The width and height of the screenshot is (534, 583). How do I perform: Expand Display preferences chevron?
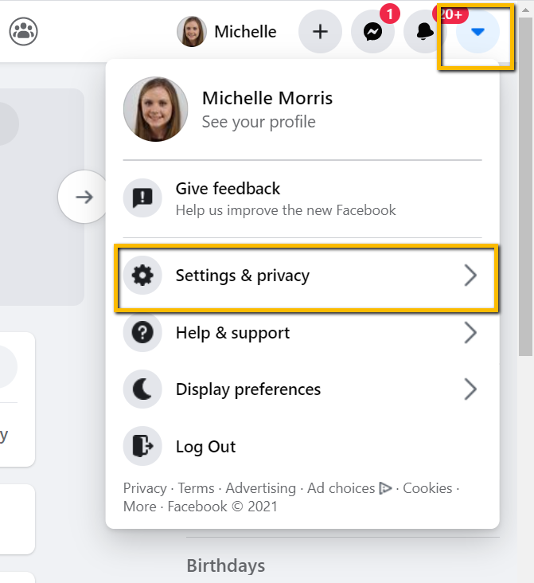pos(470,389)
